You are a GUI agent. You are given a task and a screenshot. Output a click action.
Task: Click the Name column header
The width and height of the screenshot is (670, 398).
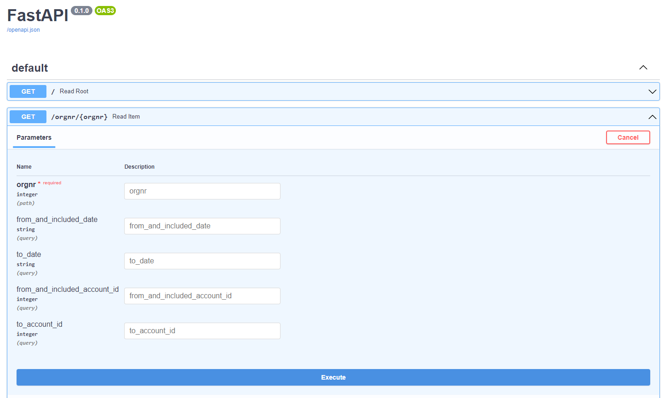[x=24, y=167]
